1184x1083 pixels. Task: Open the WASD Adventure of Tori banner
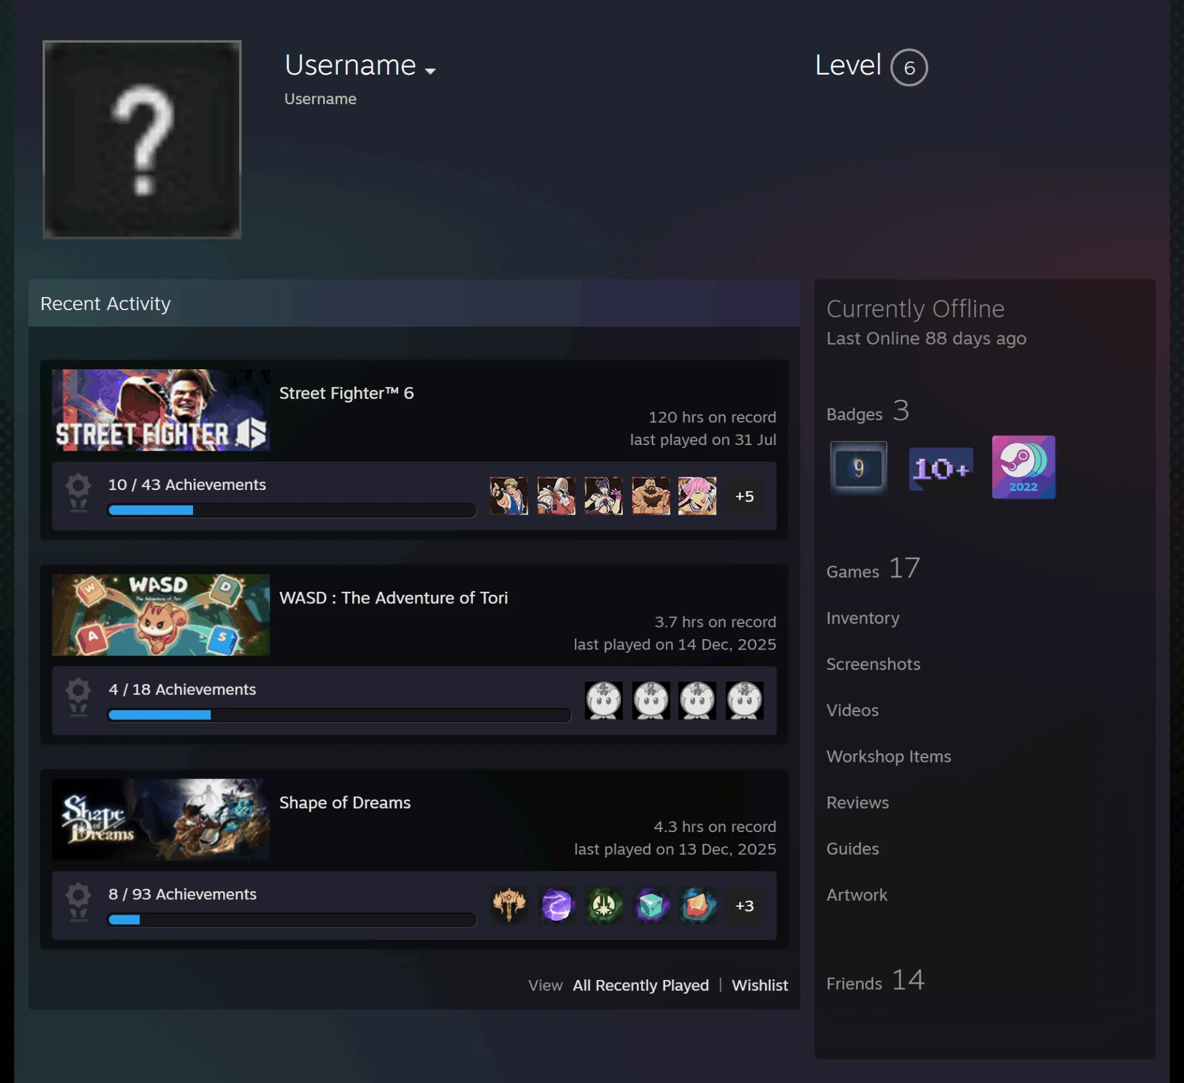click(161, 615)
